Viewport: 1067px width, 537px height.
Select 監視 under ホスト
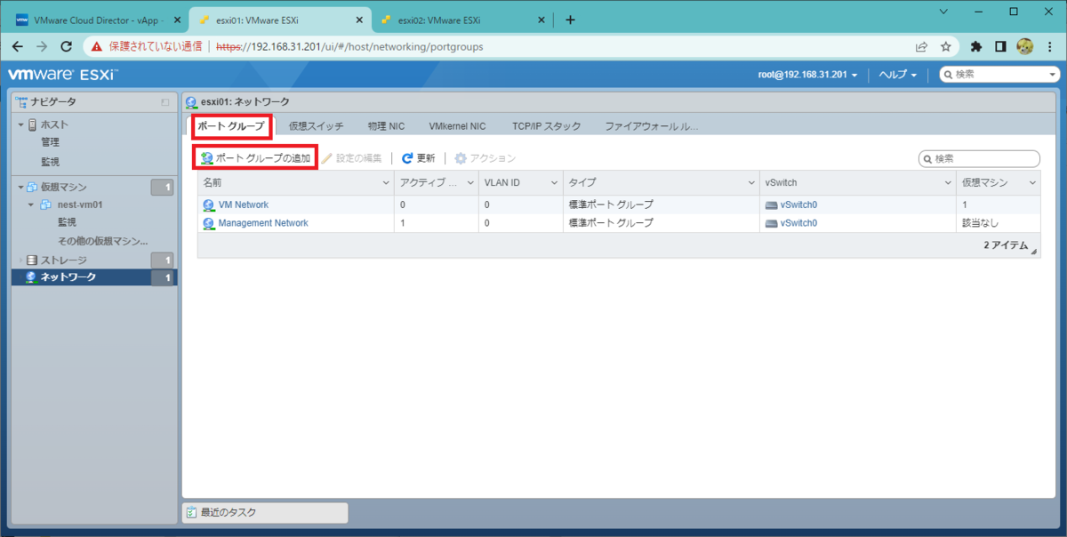(50, 162)
